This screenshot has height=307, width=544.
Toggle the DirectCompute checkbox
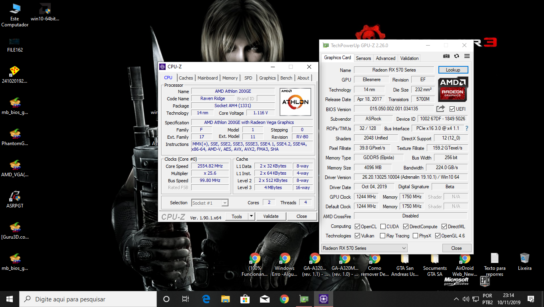click(406, 227)
